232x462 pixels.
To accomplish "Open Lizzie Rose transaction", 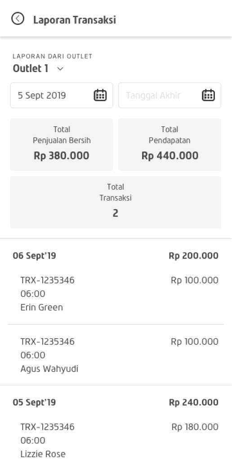I will click(116, 440).
